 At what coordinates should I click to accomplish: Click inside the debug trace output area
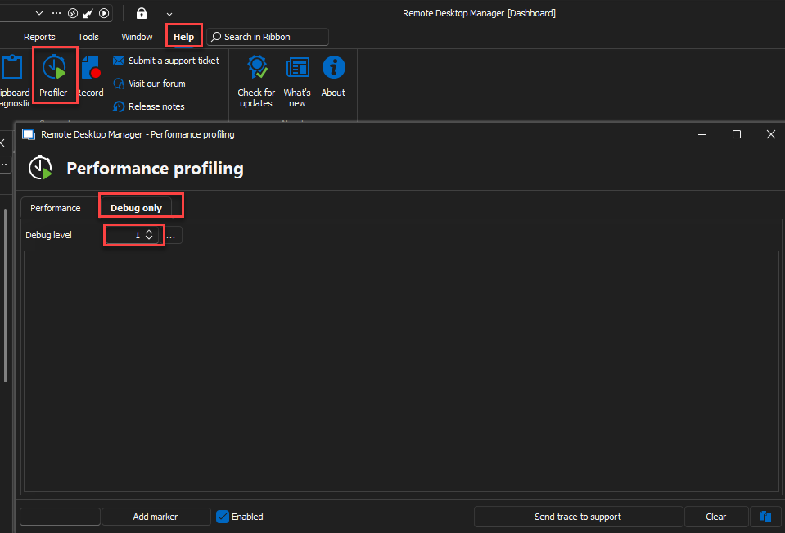coord(402,371)
